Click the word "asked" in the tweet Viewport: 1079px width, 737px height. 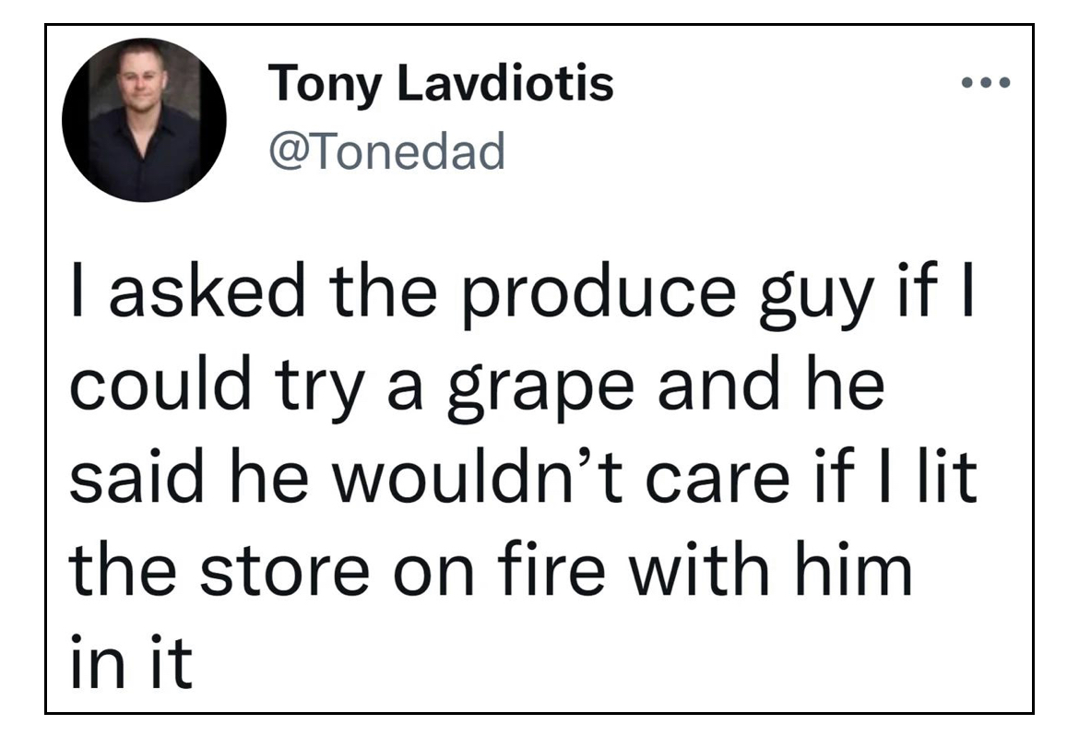click(x=207, y=291)
